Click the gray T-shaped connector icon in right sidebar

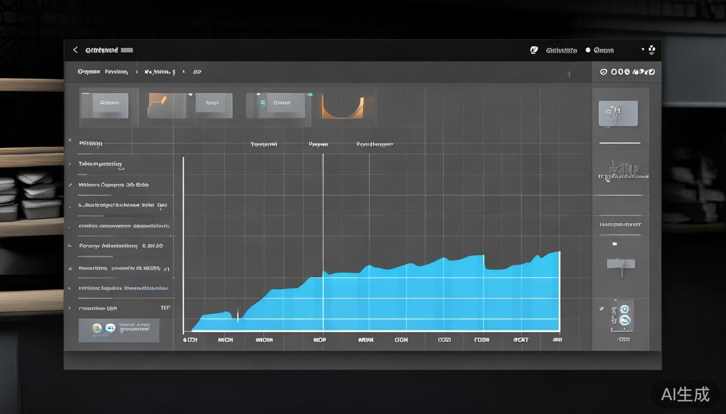(x=621, y=265)
